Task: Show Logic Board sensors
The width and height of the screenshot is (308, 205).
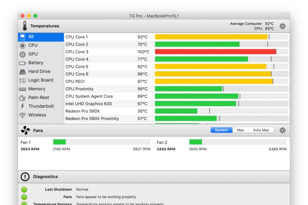Action: [41, 80]
